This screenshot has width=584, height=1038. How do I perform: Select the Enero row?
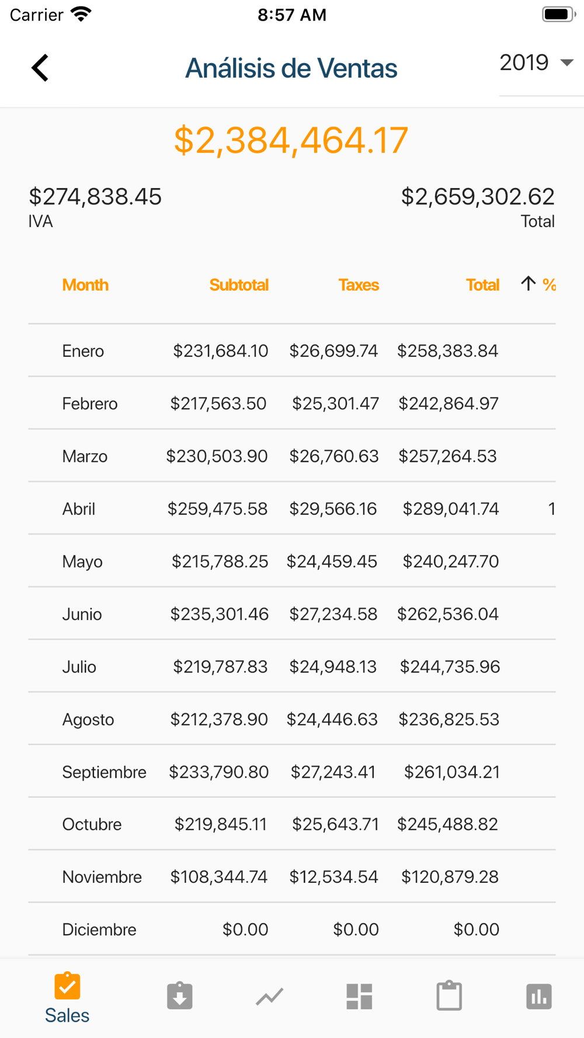(x=291, y=351)
